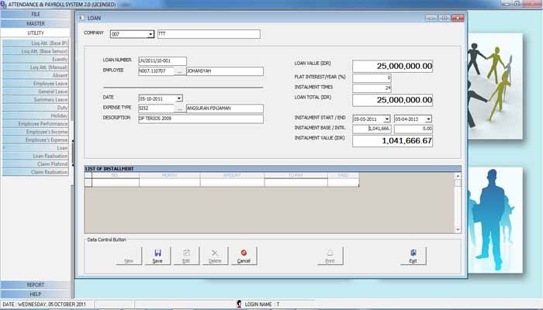Viewport: 543px width, 310px height.
Task: Click the Description field
Action: tap(201, 119)
